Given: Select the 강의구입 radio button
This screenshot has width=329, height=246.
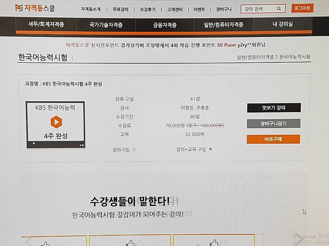Looking at the screenshot, I should pyautogui.click(x=134, y=149).
